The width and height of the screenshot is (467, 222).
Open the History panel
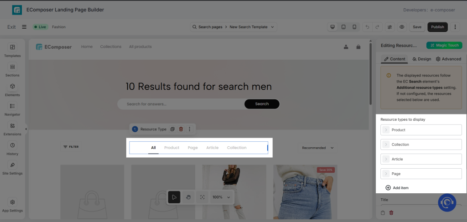(x=12, y=149)
